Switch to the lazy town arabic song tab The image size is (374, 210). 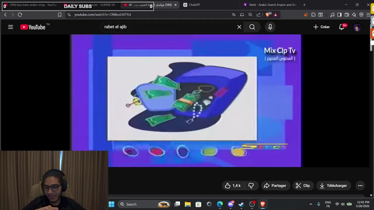(30, 5)
